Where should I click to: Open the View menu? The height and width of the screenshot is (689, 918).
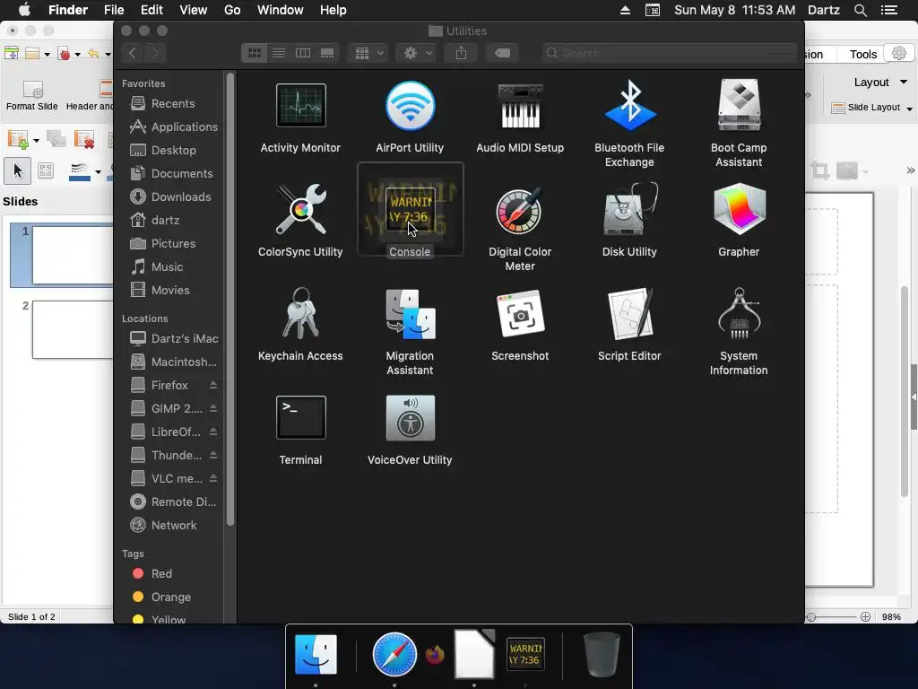(194, 10)
